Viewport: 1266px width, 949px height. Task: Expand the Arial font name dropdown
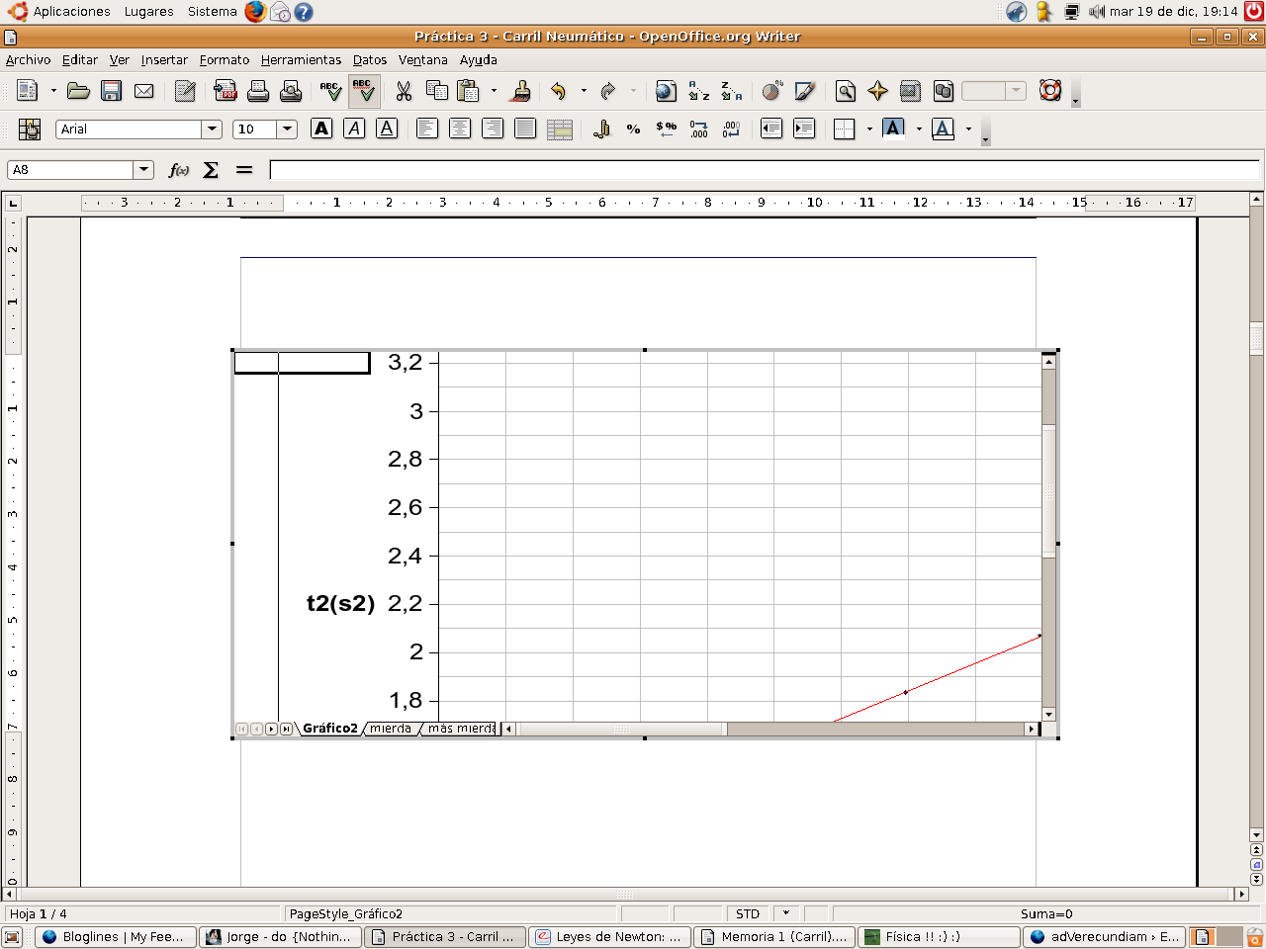212,129
